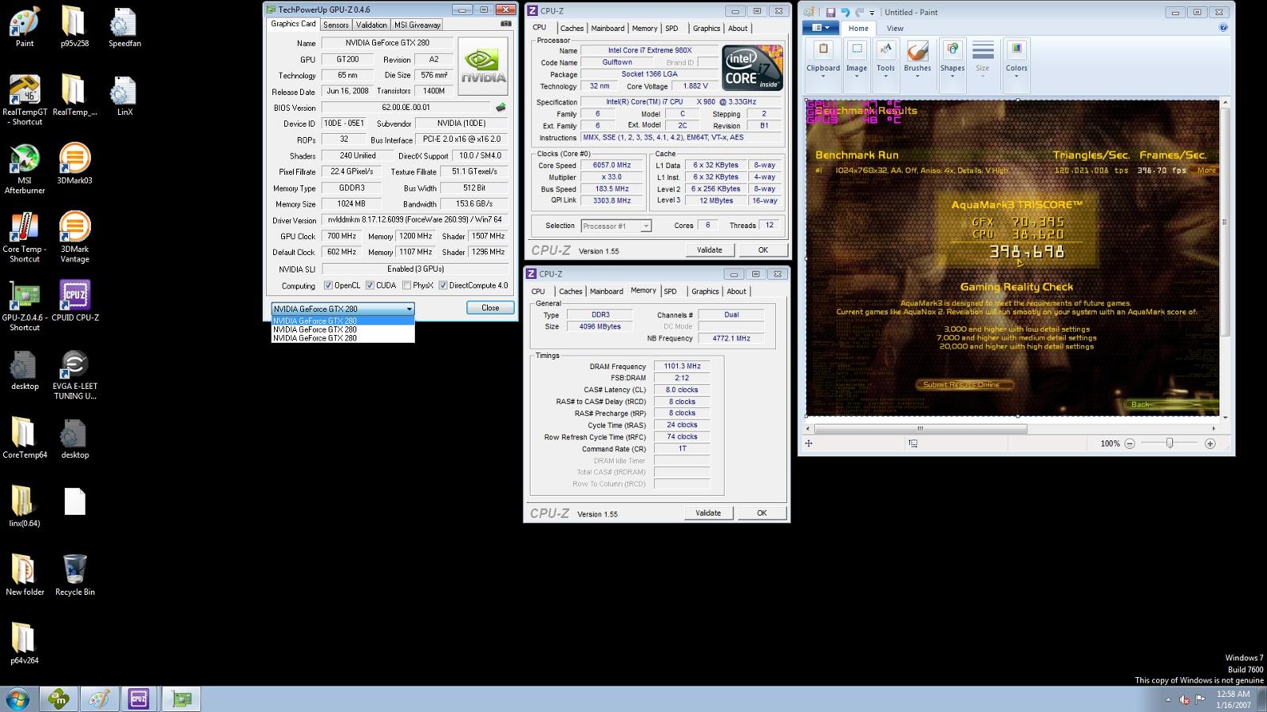The width and height of the screenshot is (1267, 712).
Task: Open MSI Afterburner desktop icon
Action: pos(25,169)
